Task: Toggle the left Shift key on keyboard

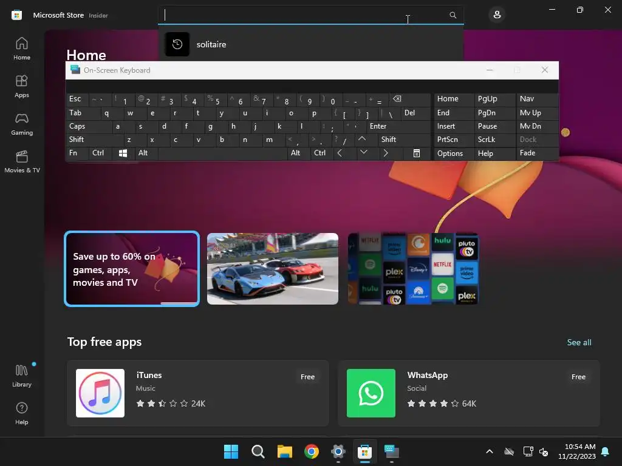Action: (95, 140)
